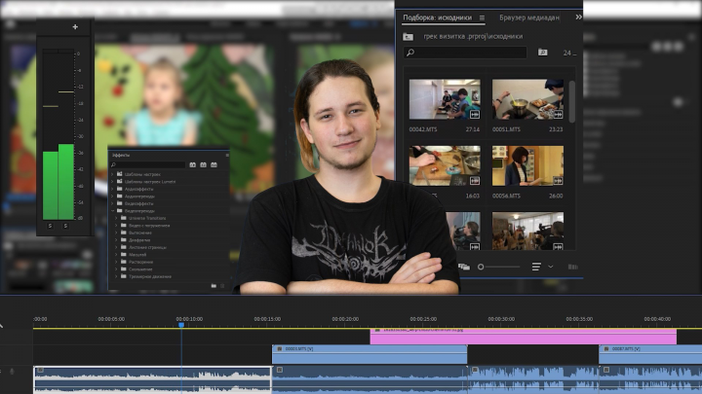The image size is (702, 394).
Task: Click the first accelerated effects filter icon
Action: point(192,164)
